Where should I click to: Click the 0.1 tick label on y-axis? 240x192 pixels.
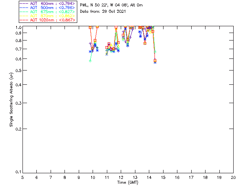tap(18, 172)
